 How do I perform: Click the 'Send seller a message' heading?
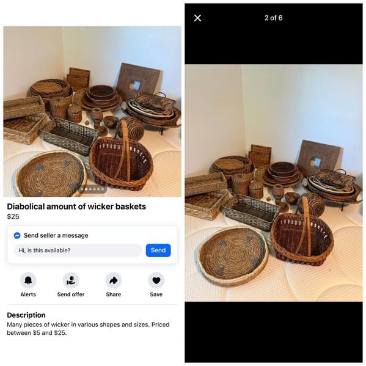pyautogui.click(x=56, y=235)
